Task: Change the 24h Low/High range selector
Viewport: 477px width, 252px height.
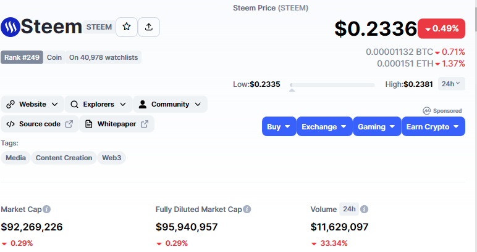Action: 452,84
